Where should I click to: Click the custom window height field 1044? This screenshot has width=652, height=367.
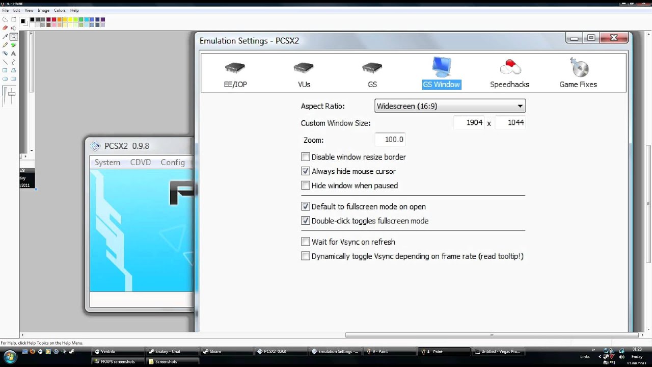tap(510, 123)
